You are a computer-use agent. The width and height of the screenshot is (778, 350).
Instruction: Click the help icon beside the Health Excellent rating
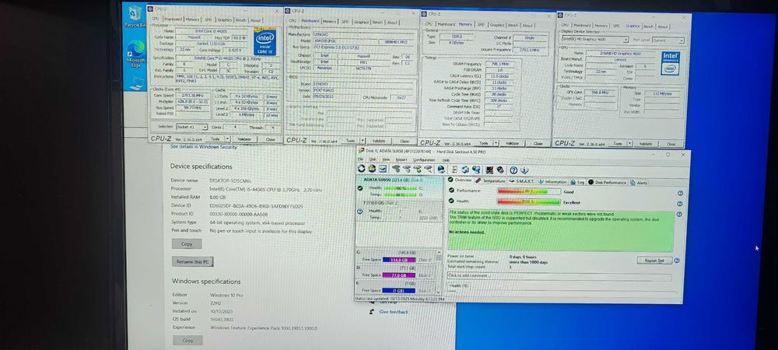(x=680, y=203)
